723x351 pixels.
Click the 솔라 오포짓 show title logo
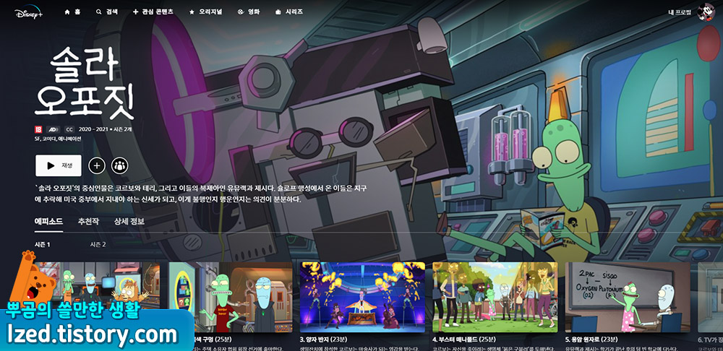tap(85, 83)
